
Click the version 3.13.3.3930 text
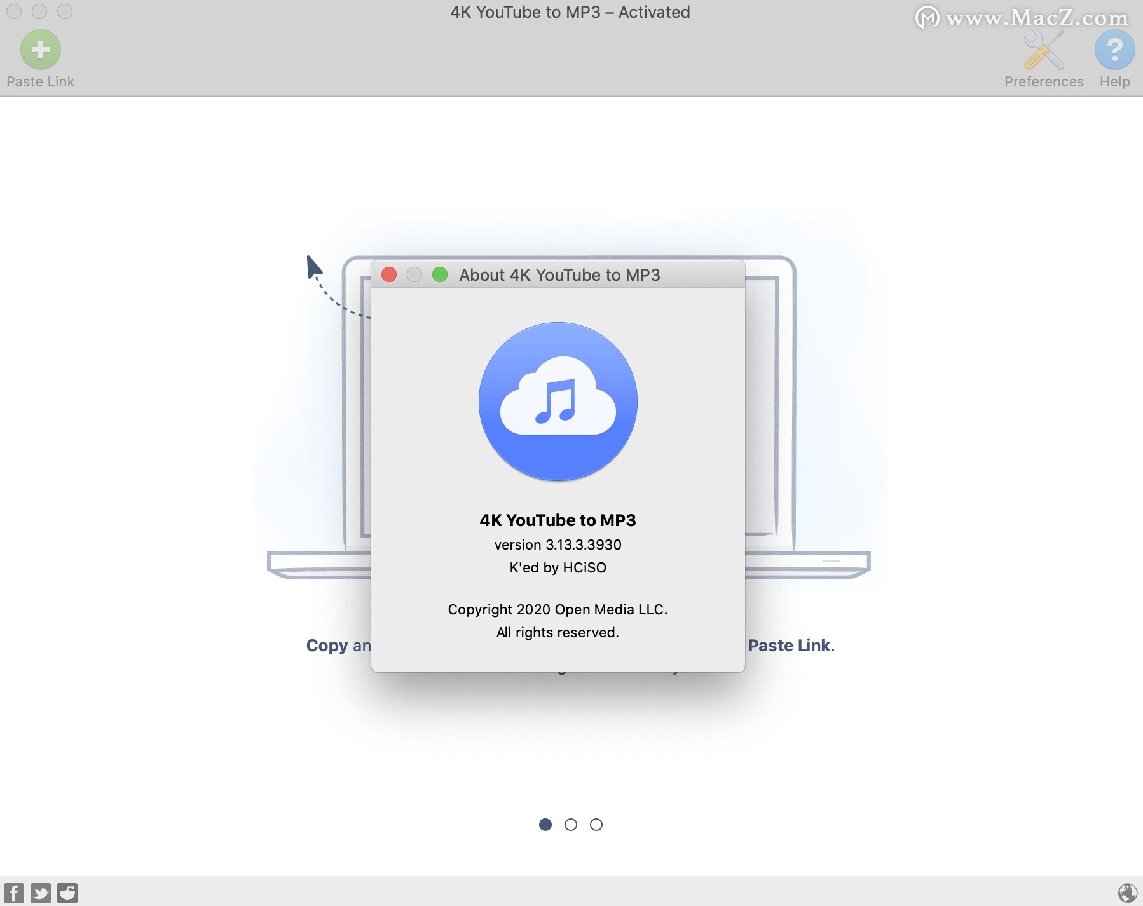pos(558,544)
